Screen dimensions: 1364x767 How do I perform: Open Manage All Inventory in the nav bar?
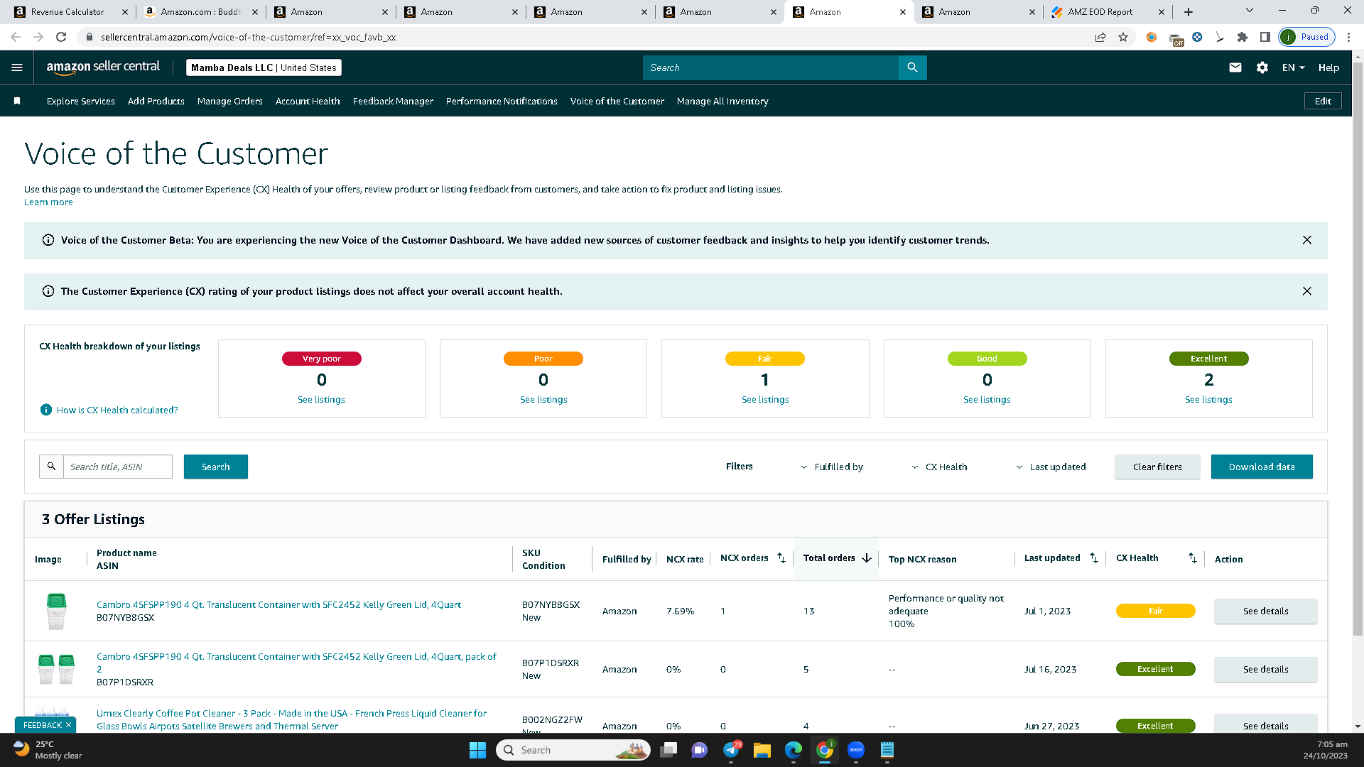coord(722,101)
